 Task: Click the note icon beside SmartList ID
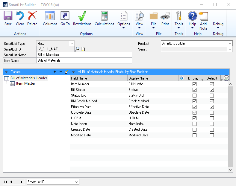(x=83, y=49)
